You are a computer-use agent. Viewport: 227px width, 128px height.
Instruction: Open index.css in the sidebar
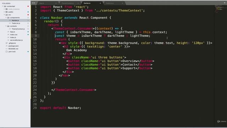pyautogui.click(x=13, y=34)
